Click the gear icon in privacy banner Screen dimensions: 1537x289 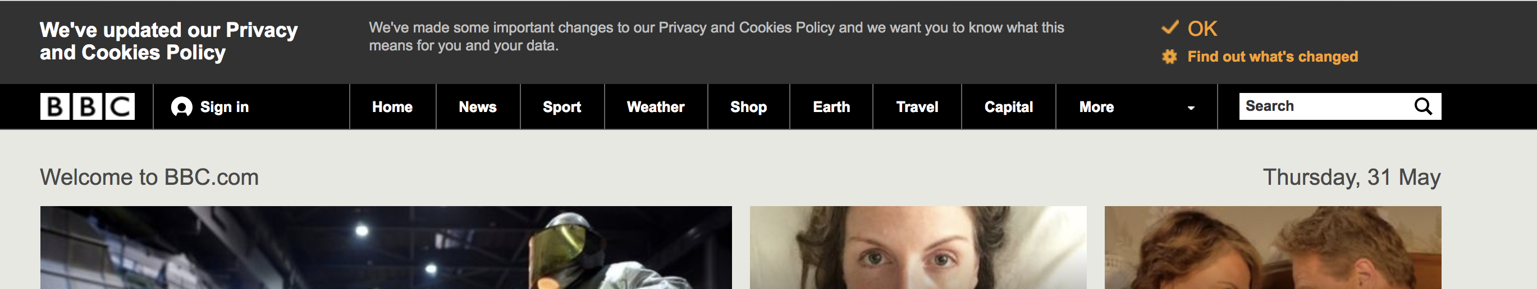pos(1169,57)
